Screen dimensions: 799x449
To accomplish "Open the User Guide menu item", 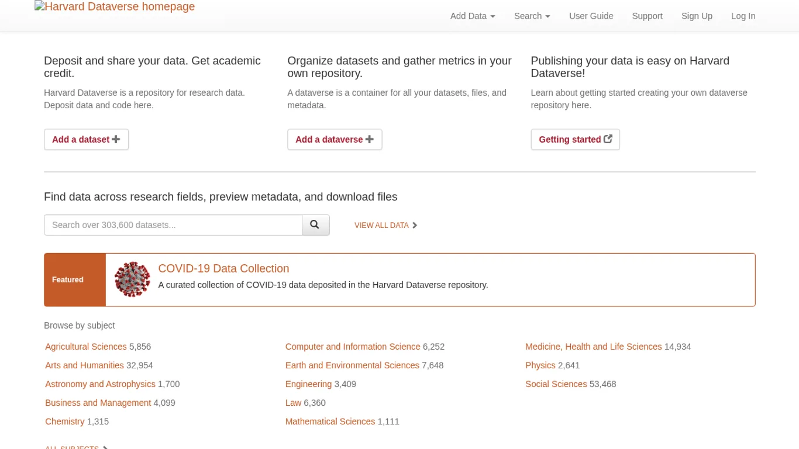I will tap(591, 16).
